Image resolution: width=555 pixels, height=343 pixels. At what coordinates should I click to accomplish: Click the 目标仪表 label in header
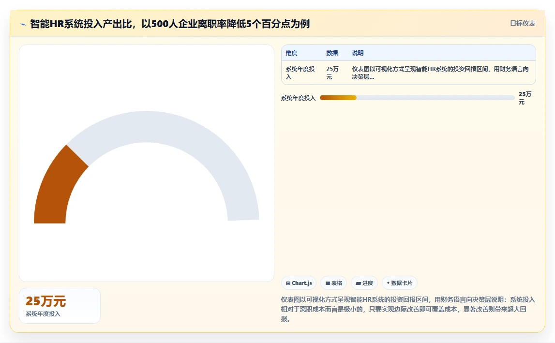point(523,23)
